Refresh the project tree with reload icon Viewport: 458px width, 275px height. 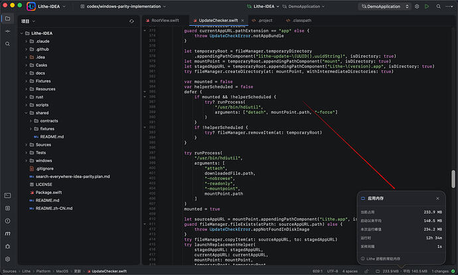[131, 21]
